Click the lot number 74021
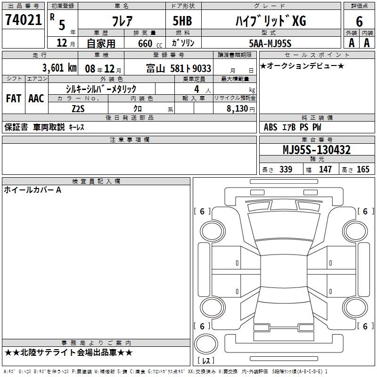The image size is (377, 377). [x=23, y=19]
